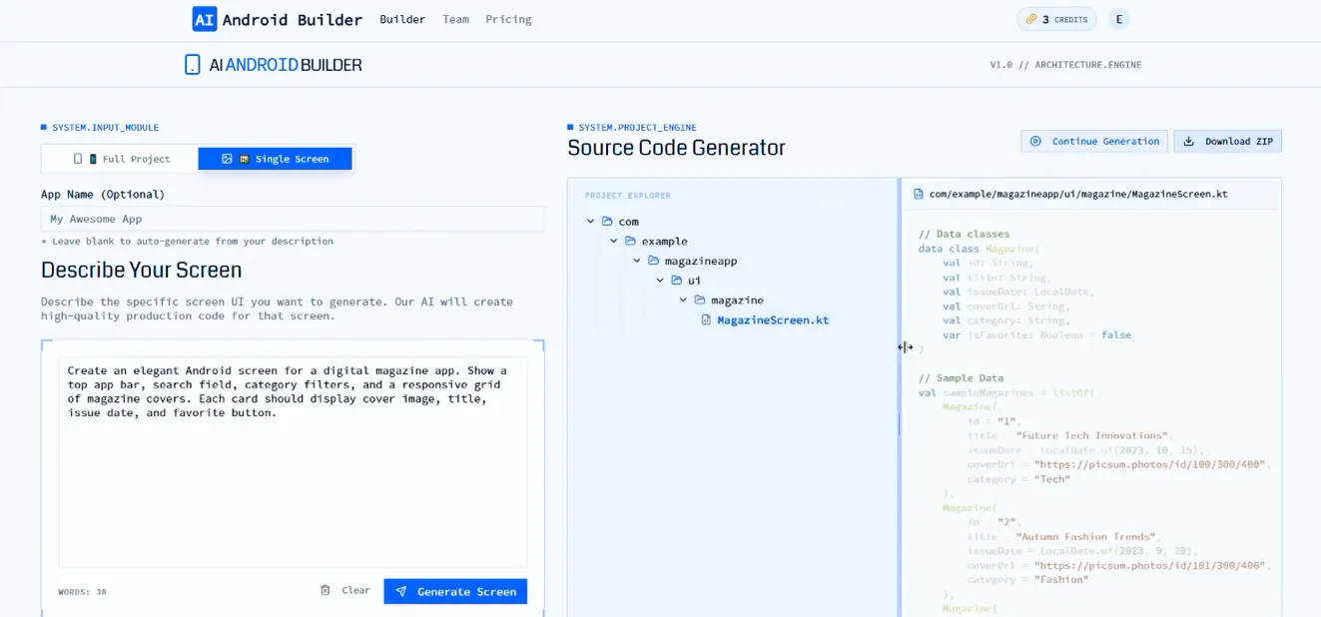The image size is (1321, 617).
Task: Click the "// Data classes" code comment
Action: click(964, 234)
